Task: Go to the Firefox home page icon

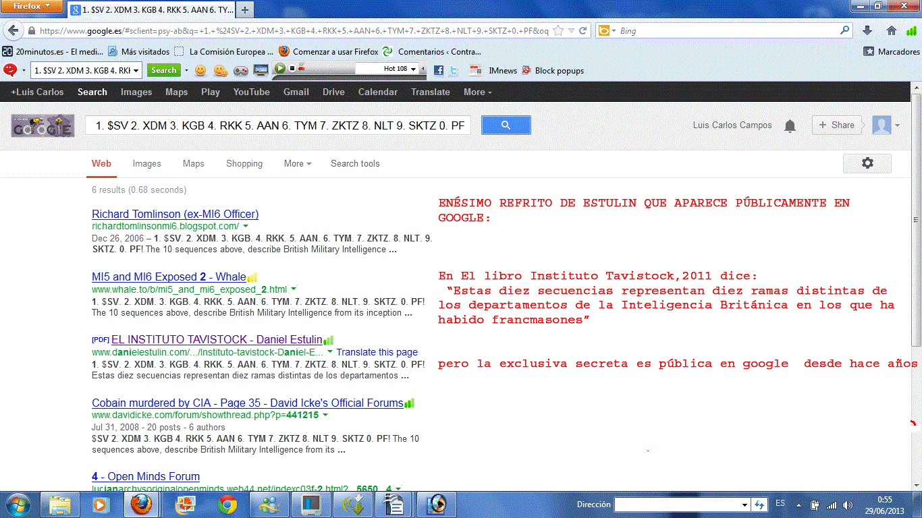Action: point(892,30)
